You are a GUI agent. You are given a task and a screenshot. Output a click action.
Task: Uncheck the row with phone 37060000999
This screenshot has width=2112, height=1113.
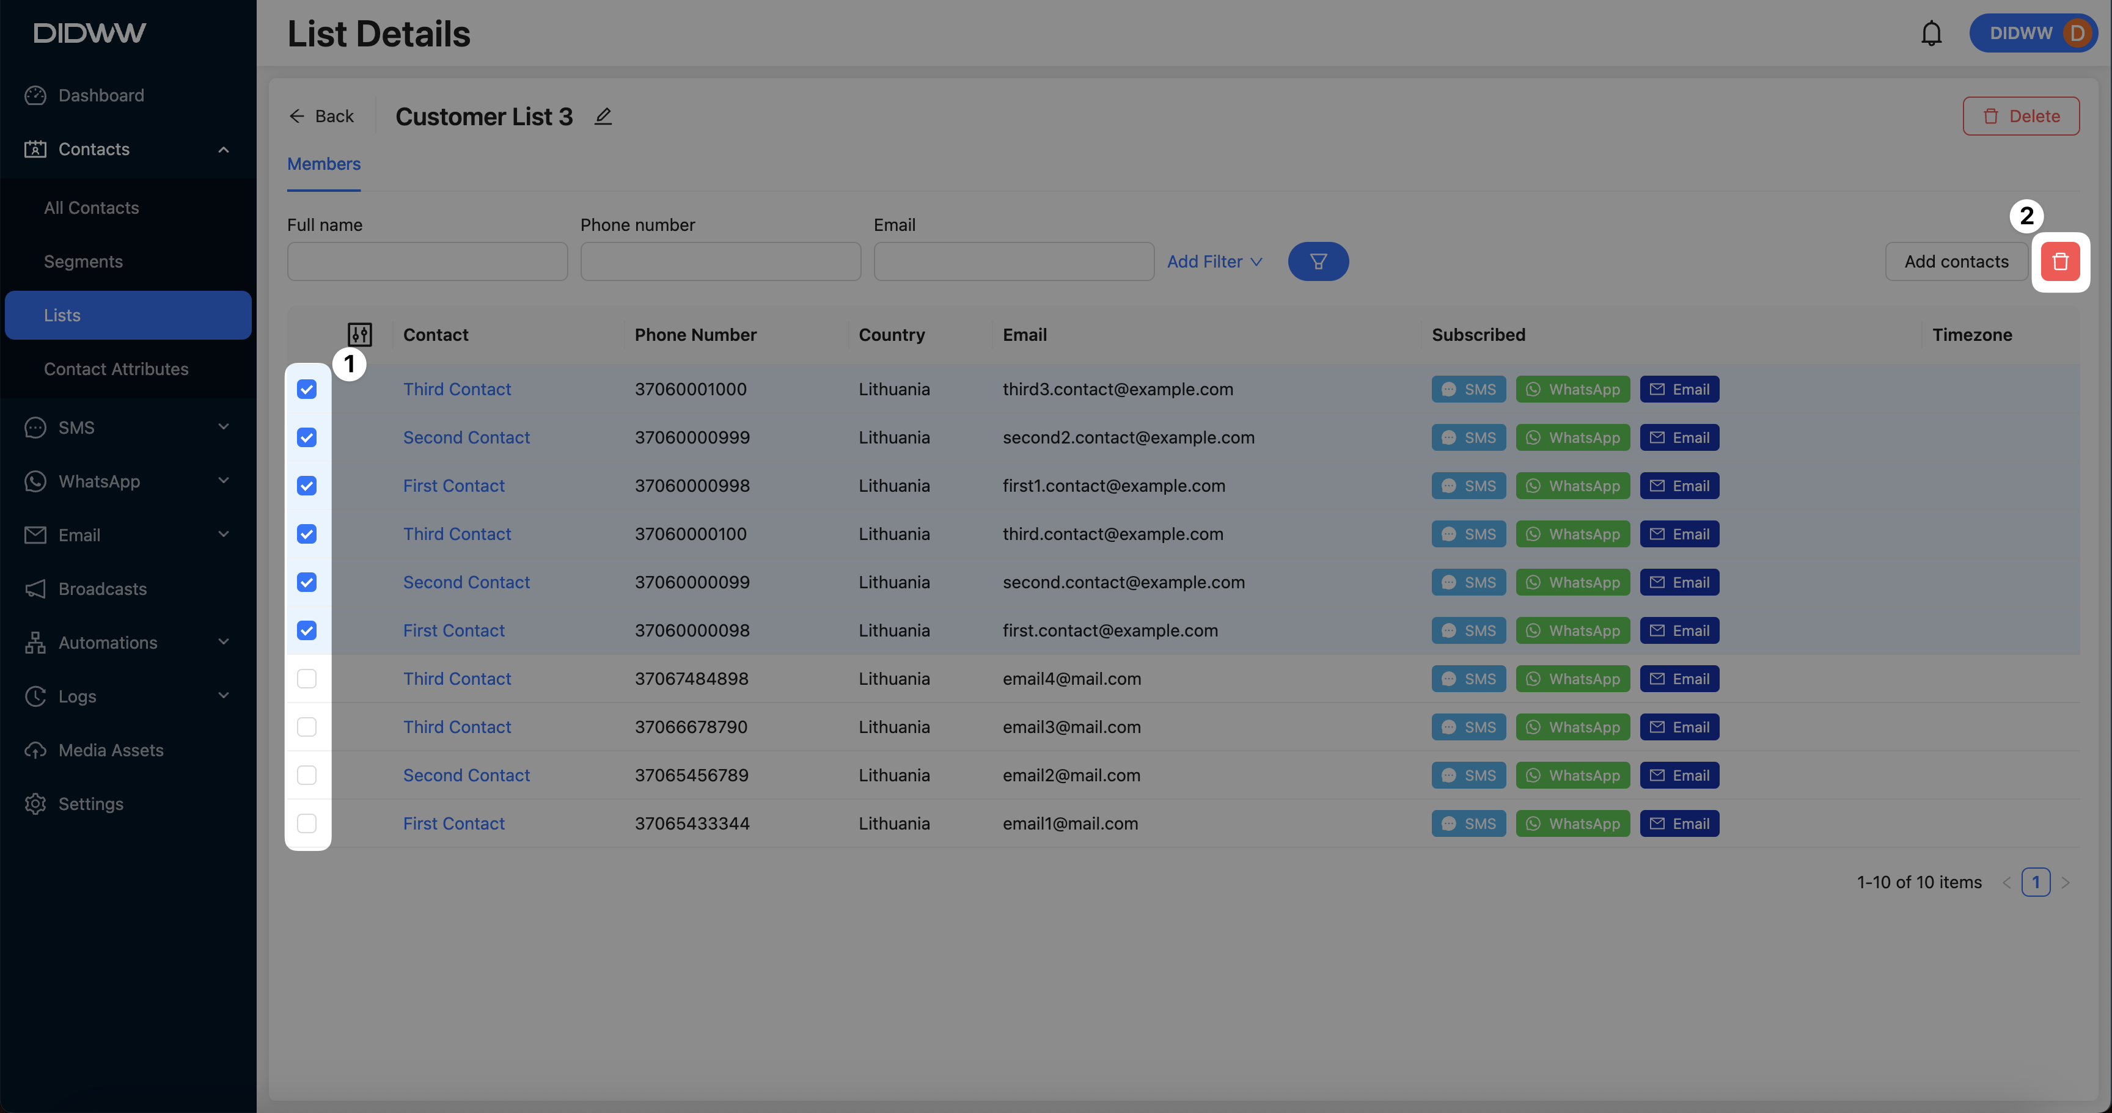[x=307, y=437]
